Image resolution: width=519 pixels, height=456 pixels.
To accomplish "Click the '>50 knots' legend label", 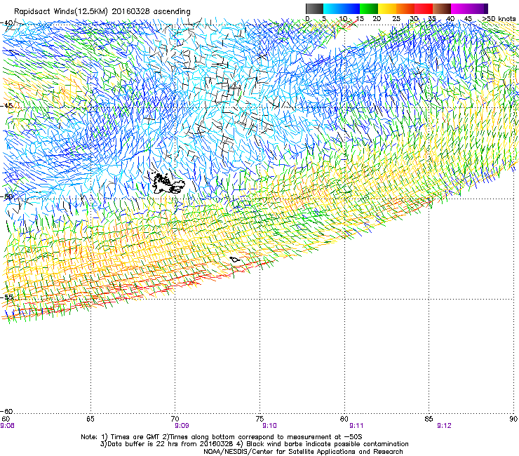I will pyautogui.click(x=499, y=19).
